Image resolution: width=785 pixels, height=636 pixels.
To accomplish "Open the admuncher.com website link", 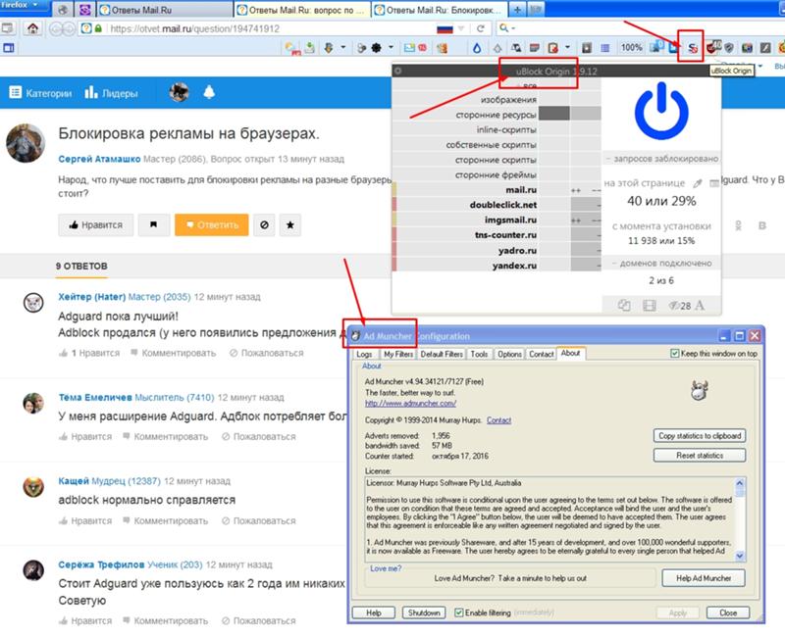I will pos(410,403).
